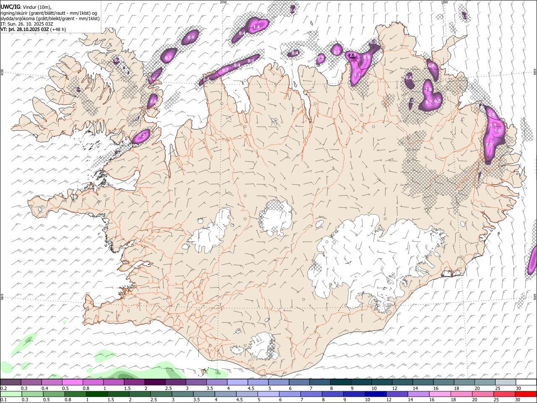Screen dimensions: 537x403
Task: Click the 'slydda/snjókoma (grátt/bleikt/grænt' header line
Action: pos(50,18)
